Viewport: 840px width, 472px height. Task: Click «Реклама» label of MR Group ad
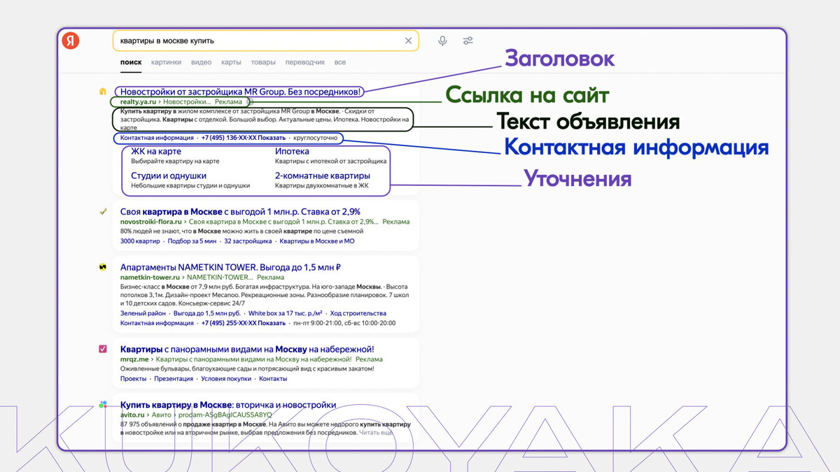229,102
